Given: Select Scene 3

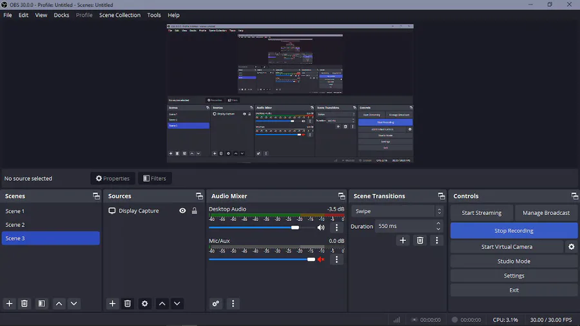Looking at the screenshot, I should coord(51,238).
